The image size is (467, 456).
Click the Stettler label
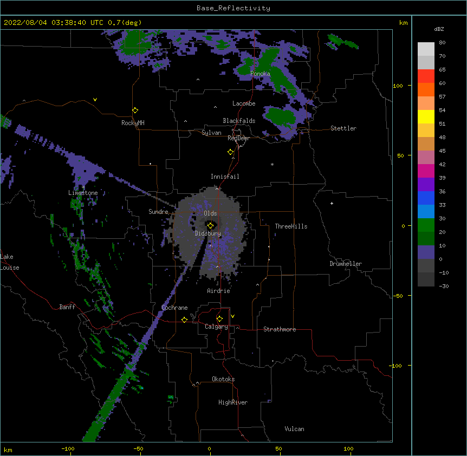pyautogui.click(x=343, y=128)
